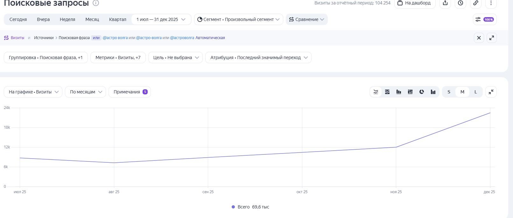Screen dimensions: 513x218
Task: Click the дек 25 data point on the chart
Action: [x=490, y=113]
